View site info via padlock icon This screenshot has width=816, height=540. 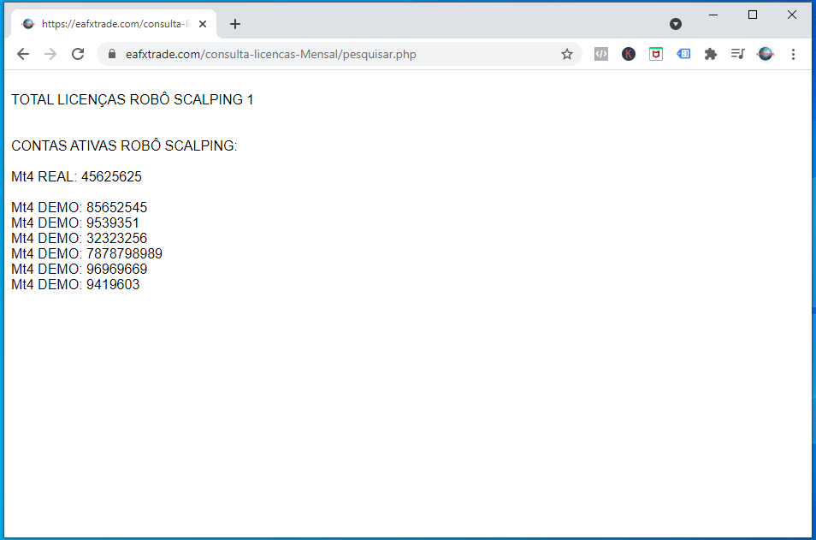click(111, 54)
